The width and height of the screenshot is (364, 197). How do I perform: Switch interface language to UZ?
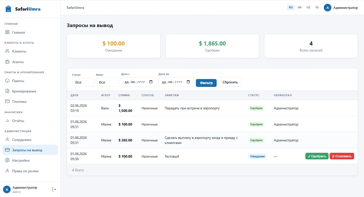(x=308, y=8)
